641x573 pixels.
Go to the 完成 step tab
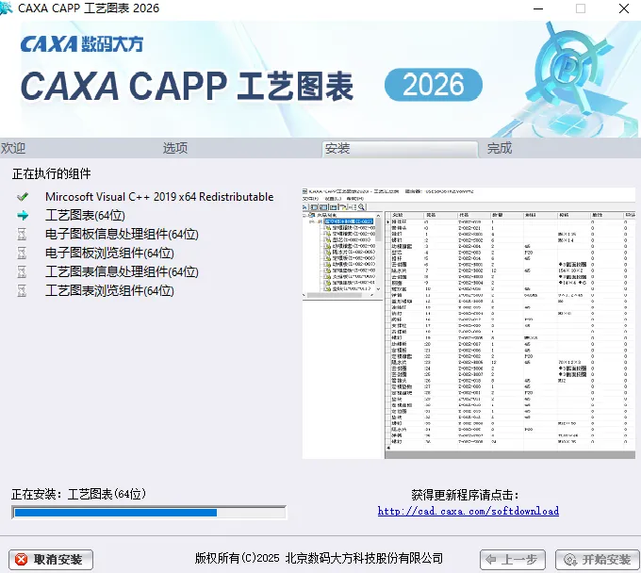500,148
